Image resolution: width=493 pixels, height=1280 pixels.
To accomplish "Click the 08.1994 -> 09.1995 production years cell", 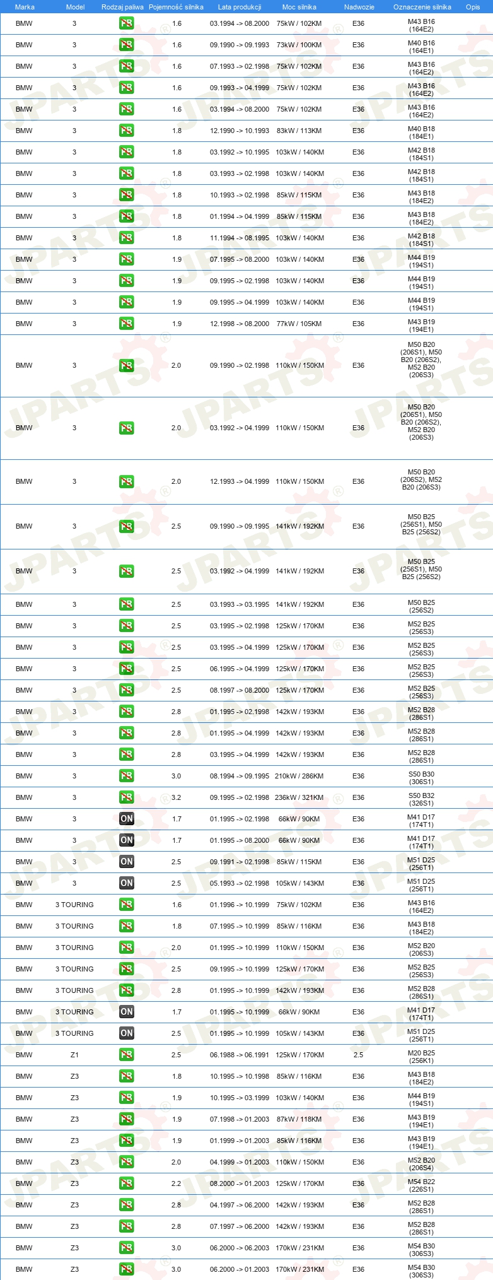I will [x=240, y=776].
